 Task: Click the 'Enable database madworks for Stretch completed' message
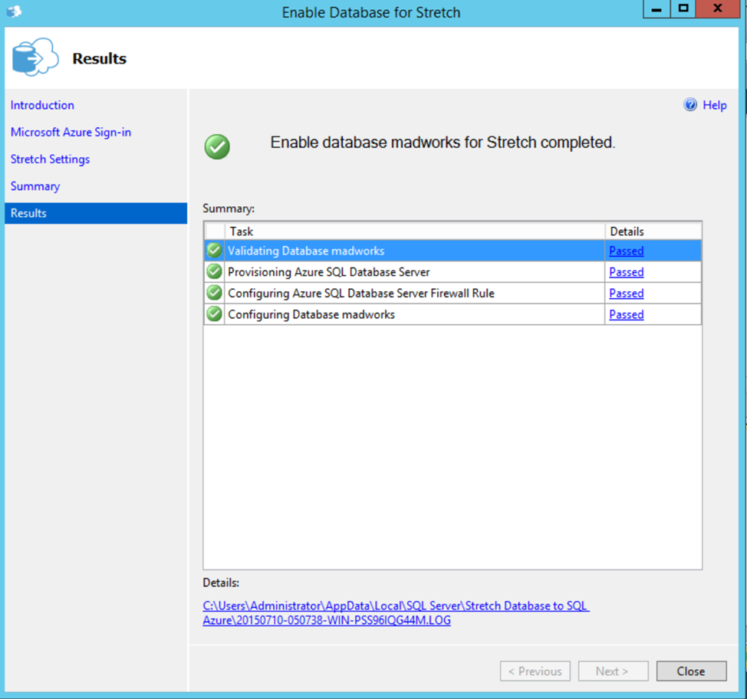[443, 143]
